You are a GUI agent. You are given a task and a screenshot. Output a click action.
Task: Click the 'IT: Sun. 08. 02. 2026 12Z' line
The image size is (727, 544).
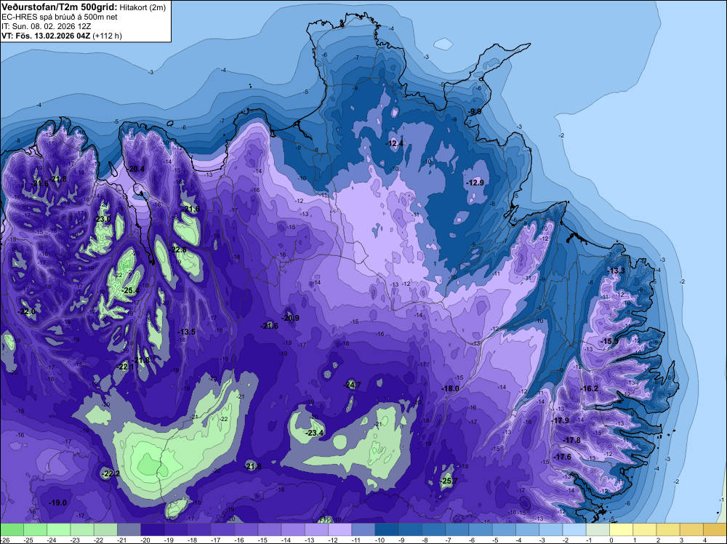[46, 26]
